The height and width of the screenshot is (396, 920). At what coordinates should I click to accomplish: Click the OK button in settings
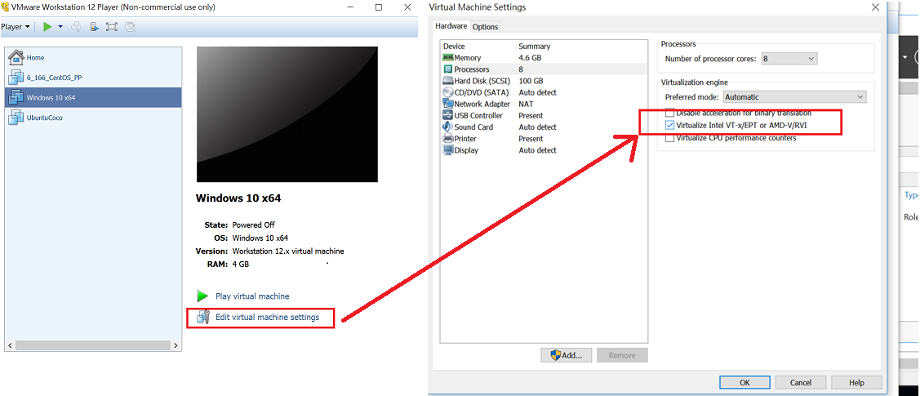pyautogui.click(x=744, y=382)
